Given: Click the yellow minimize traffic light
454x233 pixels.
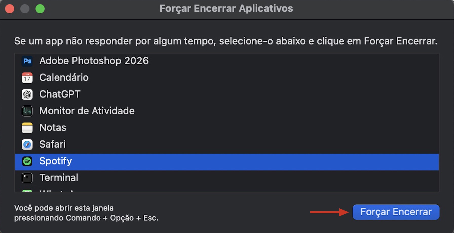Looking at the screenshot, I should coord(25,8).
